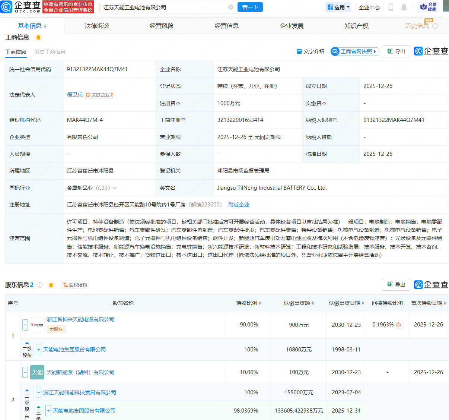The image size is (449, 420).
Task: Click the 查一下 search button
Action: point(250,7)
